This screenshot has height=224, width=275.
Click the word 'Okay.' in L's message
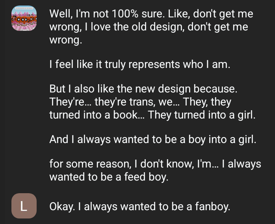[61, 206]
